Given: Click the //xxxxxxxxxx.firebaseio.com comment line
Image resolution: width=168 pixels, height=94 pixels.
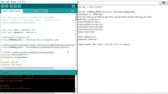Looking at the screenshot, I should 15,37.
